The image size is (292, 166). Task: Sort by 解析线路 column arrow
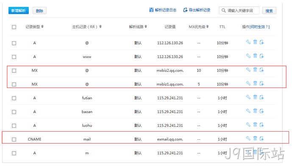point(146,26)
